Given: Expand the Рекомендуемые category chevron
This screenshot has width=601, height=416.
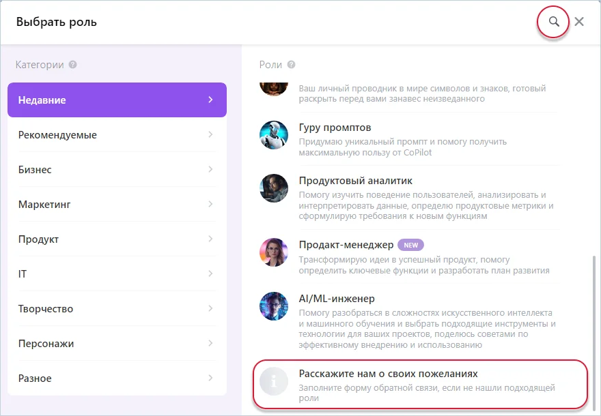Looking at the screenshot, I should coord(210,135).
